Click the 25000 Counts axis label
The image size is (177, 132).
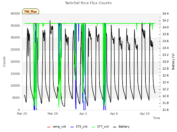coord(15,50)
